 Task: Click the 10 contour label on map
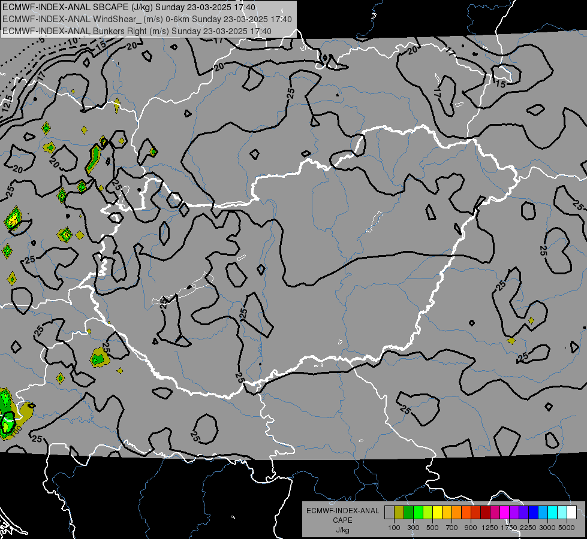[x=73, y=42]
